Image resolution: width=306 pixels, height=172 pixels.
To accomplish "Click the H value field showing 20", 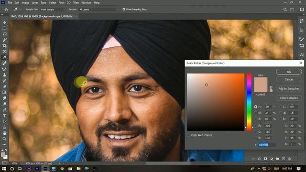I will 268,107.
